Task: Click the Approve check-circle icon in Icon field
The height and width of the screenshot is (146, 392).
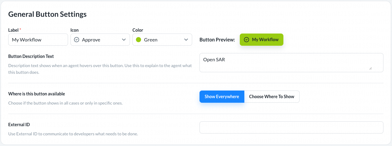Action: pyautogui.click(x=77, y=40)
